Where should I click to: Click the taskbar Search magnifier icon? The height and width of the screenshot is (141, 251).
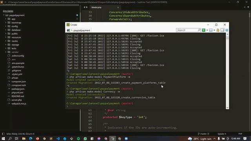(10, 139)
